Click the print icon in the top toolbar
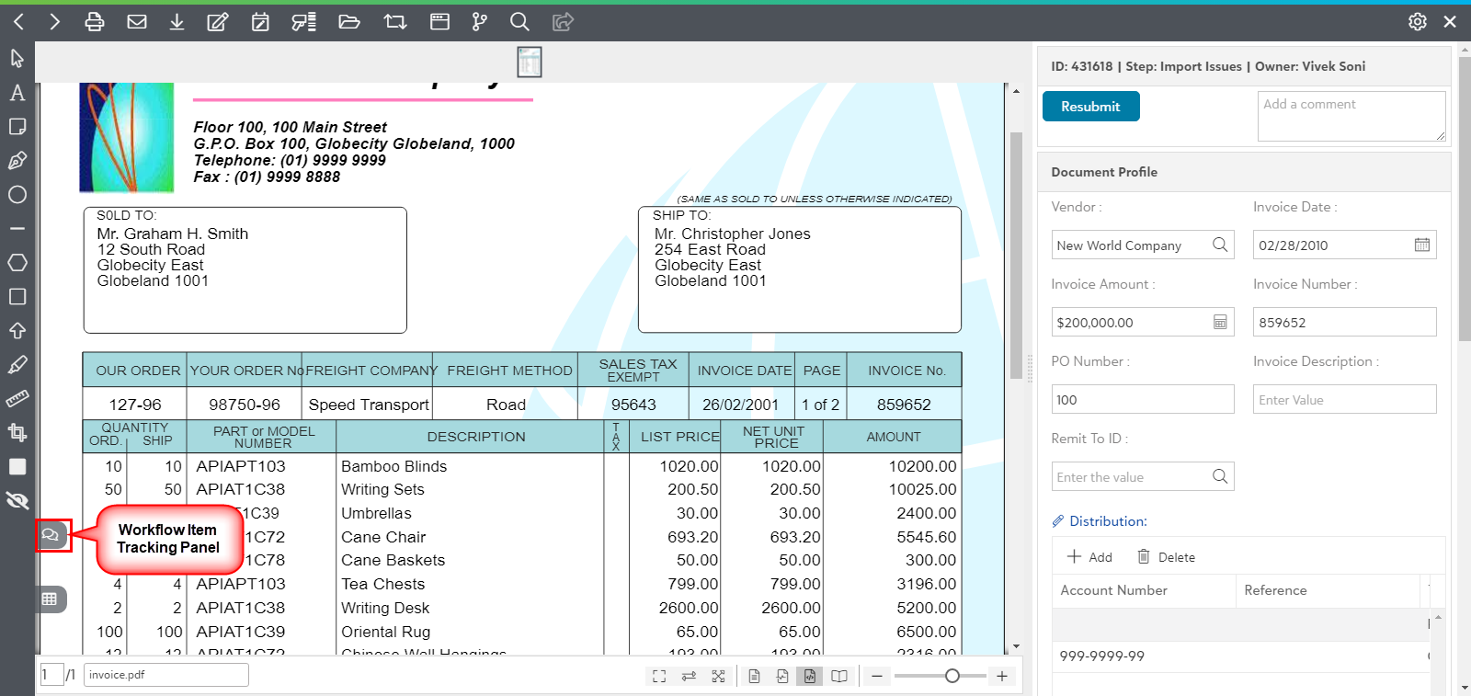The image size is (1471, 696). [x=94, y=21]
